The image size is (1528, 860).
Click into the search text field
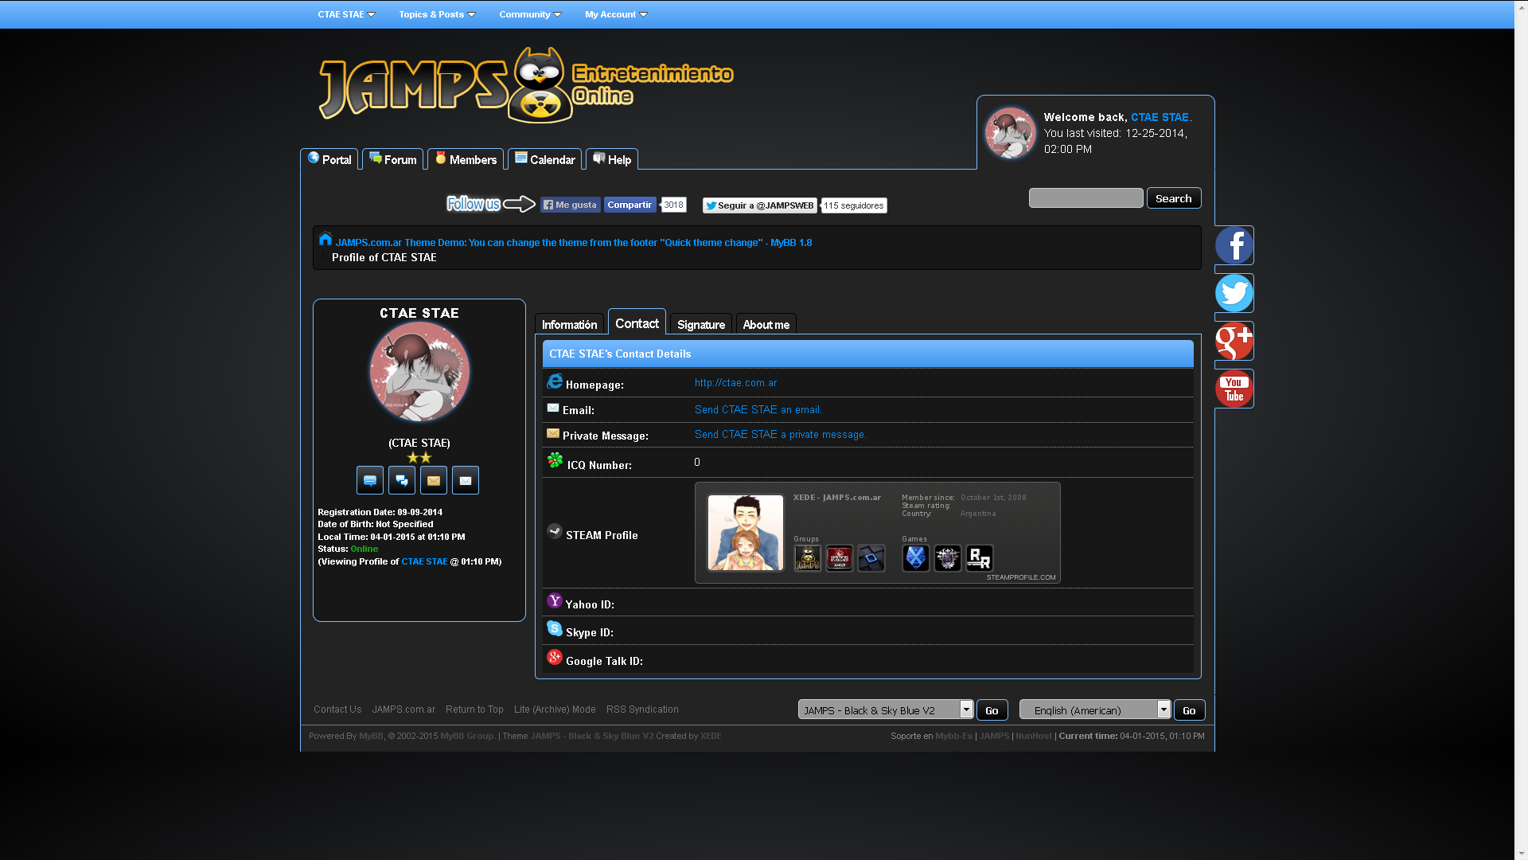point(1086,198)
